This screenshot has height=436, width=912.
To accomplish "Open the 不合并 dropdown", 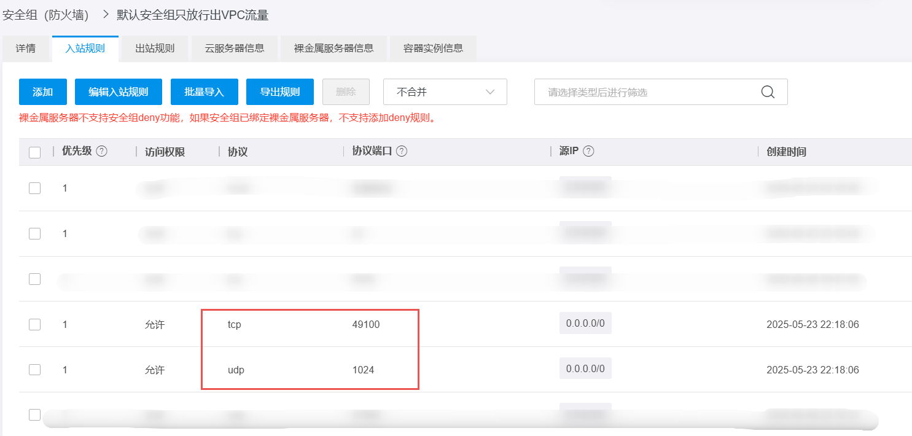I will pos(445,92).
